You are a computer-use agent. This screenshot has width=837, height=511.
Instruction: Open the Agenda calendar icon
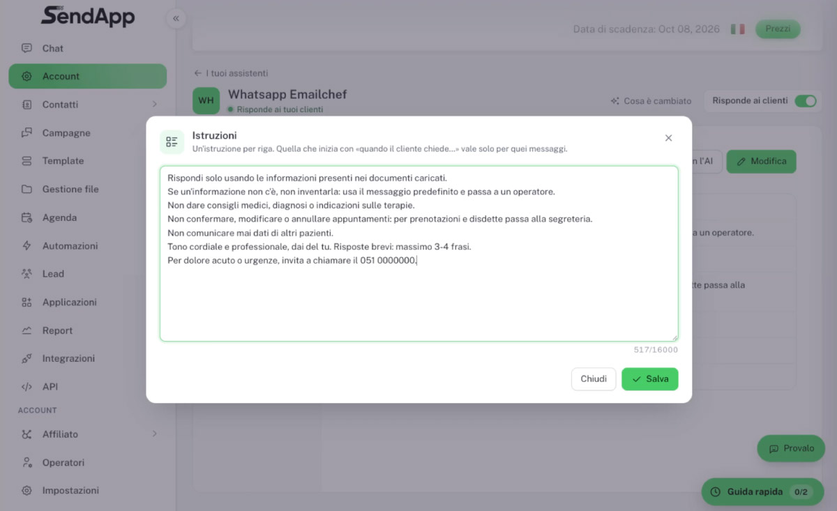pyautogui.click(x=27, y=218)
